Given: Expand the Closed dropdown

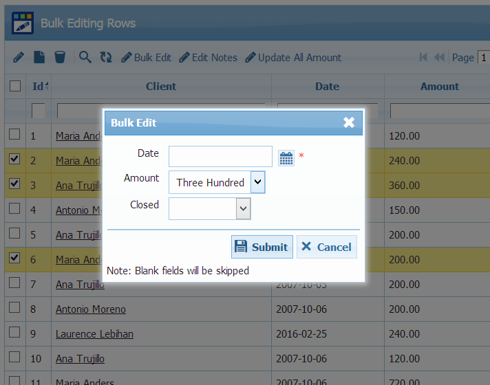Looking at the screenshot, I should coord(243,209).
